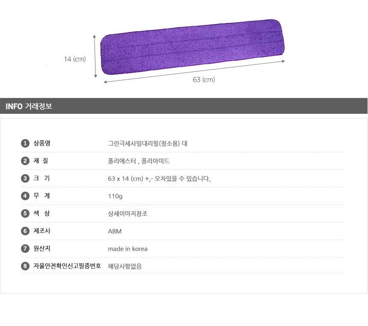Click product name 그린극세사밀대리필(청소용) 대

click(148, 143)
